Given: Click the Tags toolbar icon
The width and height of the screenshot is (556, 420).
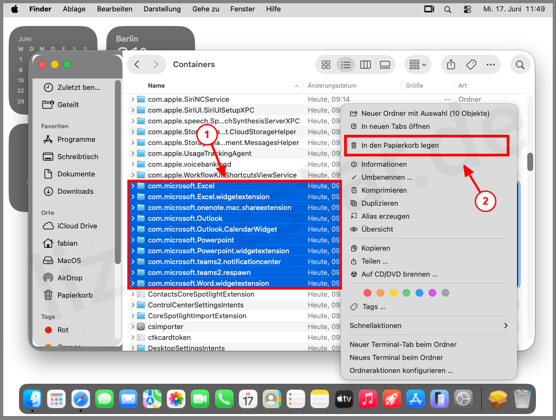Looking at the screenshot, I should click(471, 65).
